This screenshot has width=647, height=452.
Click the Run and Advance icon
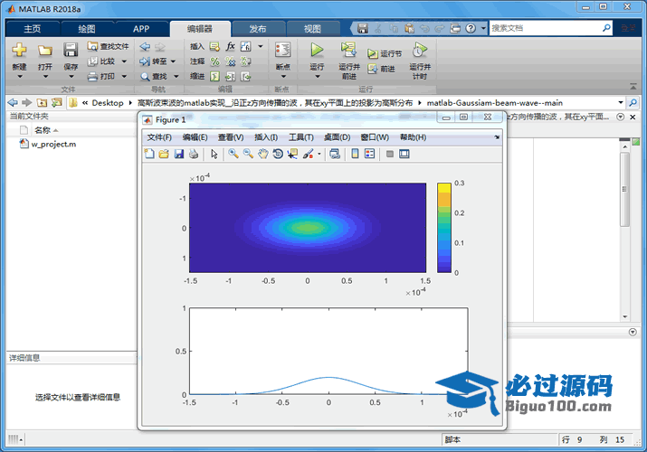(348, 50)
